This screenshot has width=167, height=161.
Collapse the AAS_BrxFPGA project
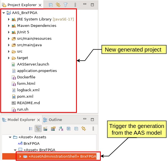point(4,13)
